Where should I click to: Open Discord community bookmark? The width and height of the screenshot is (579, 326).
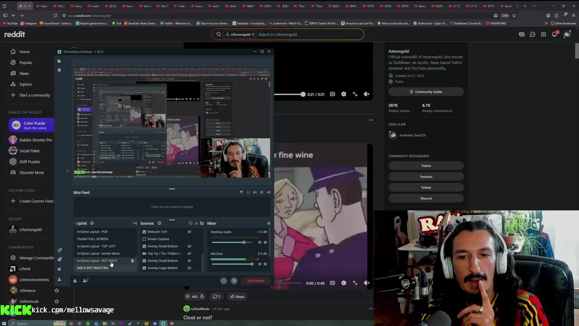point(426,198)
